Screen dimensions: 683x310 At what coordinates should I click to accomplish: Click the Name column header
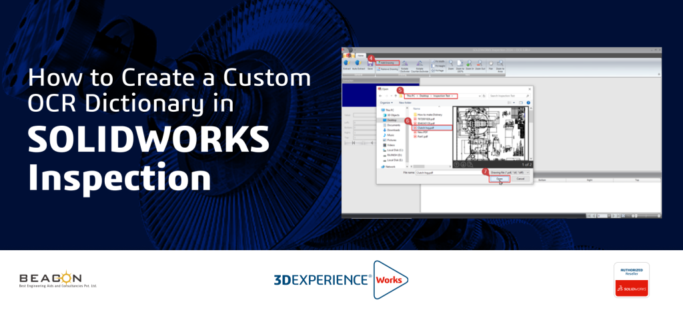click(416, 108)
